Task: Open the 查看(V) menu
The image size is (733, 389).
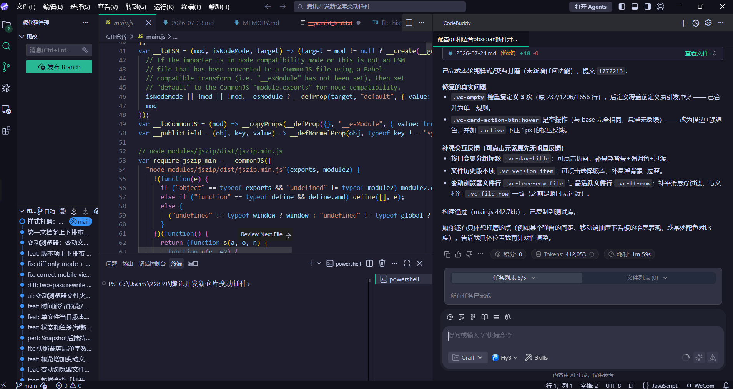Action: pyautogui.click(x=108, y=7)
